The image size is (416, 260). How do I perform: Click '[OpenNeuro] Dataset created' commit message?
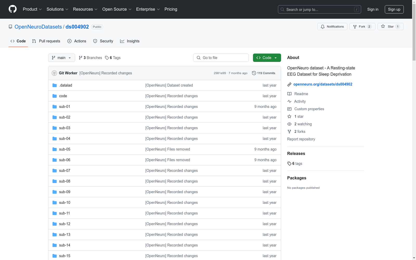(x=169, y=85)
